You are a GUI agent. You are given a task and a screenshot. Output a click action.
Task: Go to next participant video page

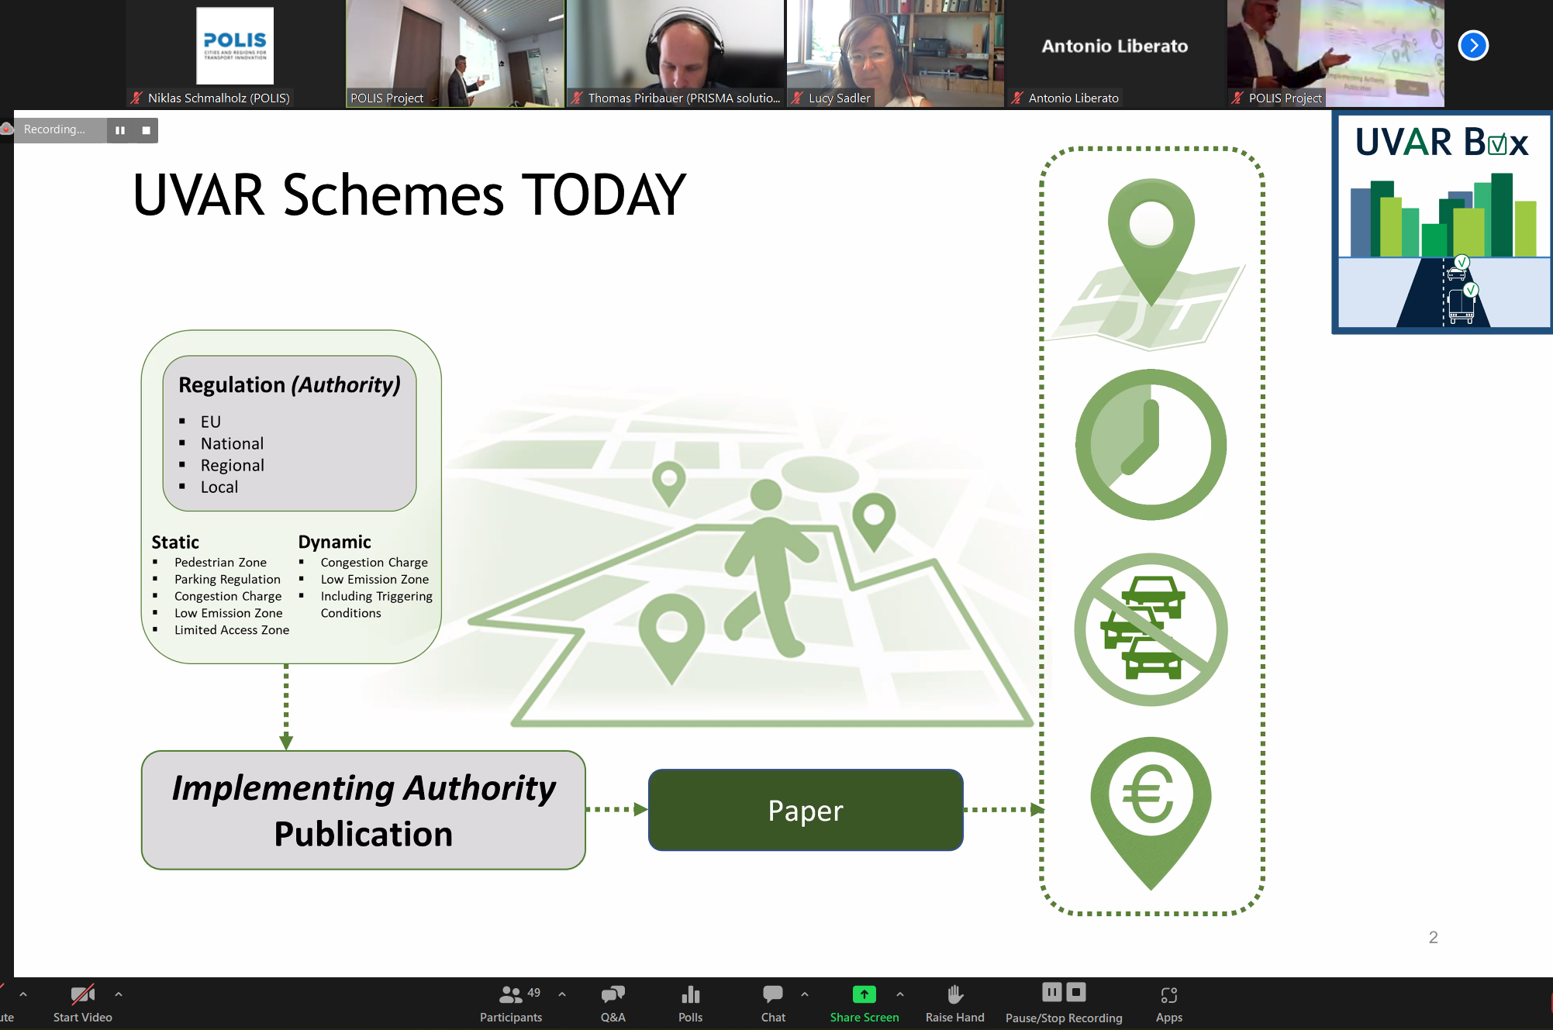1473,46
